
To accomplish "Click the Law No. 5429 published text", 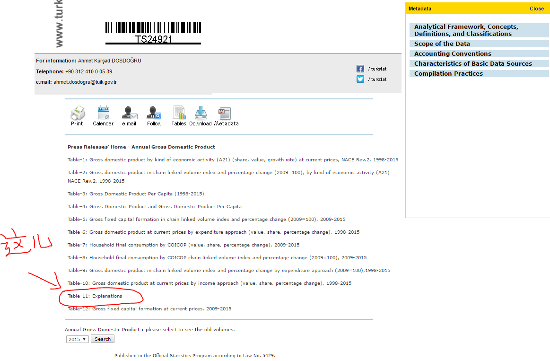I will pyautogui.click(x=195, y=356).
